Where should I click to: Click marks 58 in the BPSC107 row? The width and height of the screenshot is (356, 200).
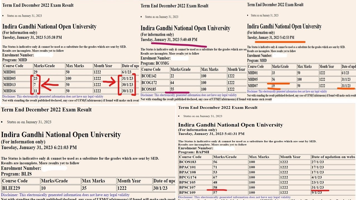(215, 187)
